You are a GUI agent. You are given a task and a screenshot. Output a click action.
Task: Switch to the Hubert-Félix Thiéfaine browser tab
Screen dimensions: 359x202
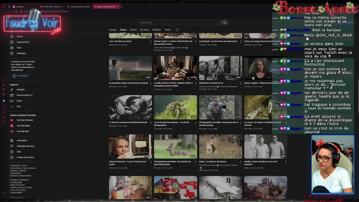52,6
